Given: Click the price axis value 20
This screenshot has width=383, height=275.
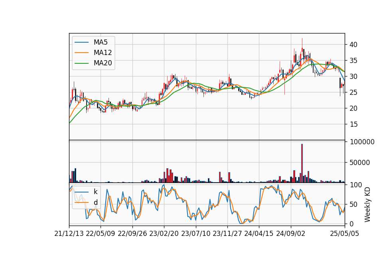Looking at the screenshot, I should click(x=353, y=108).
